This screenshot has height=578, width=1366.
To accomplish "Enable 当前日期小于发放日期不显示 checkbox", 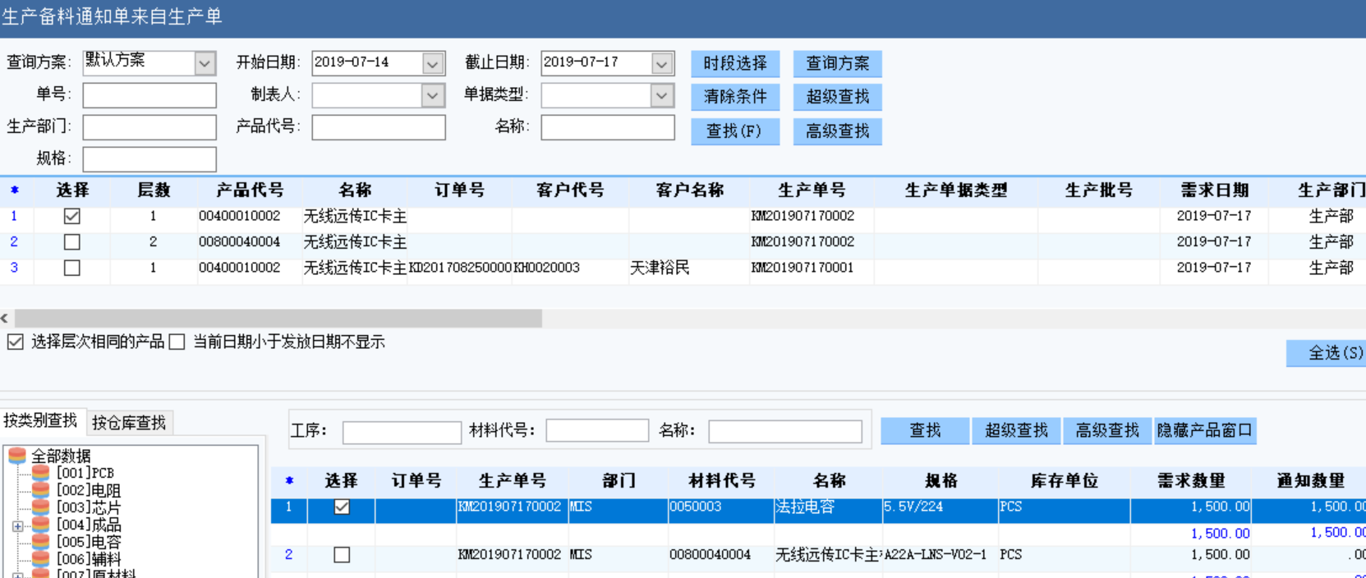I will [177, 342].
